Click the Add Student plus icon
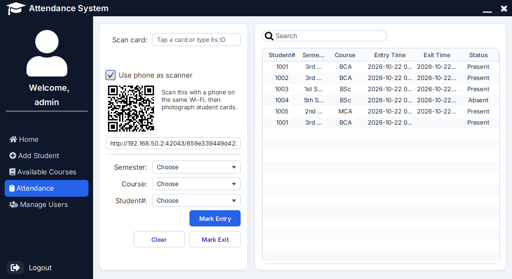Screen dimensions: 512x279 (13, 156)
